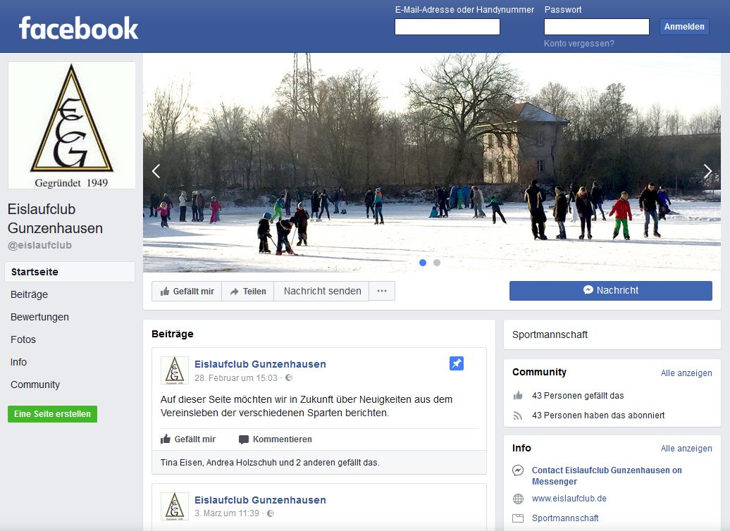Focus the E-Mail-Adresse oder Handynummer field

[x=447, y=27]
